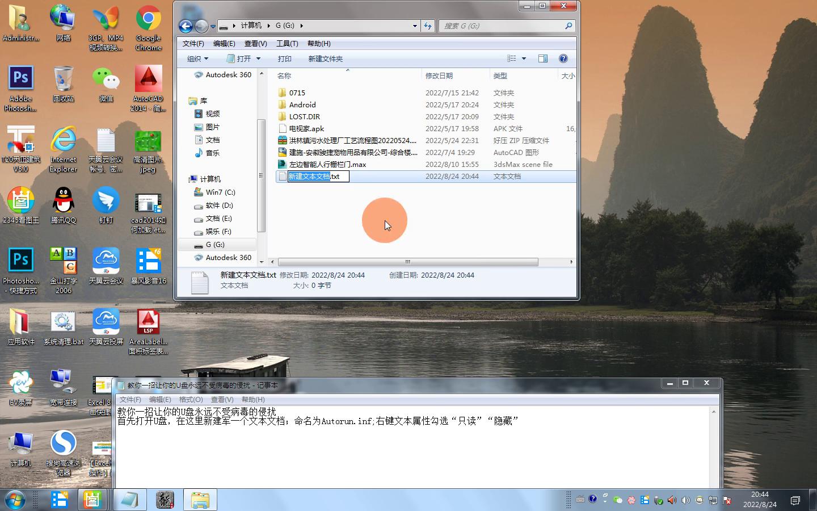Click the 新建文件夹 button

point(325,58)
